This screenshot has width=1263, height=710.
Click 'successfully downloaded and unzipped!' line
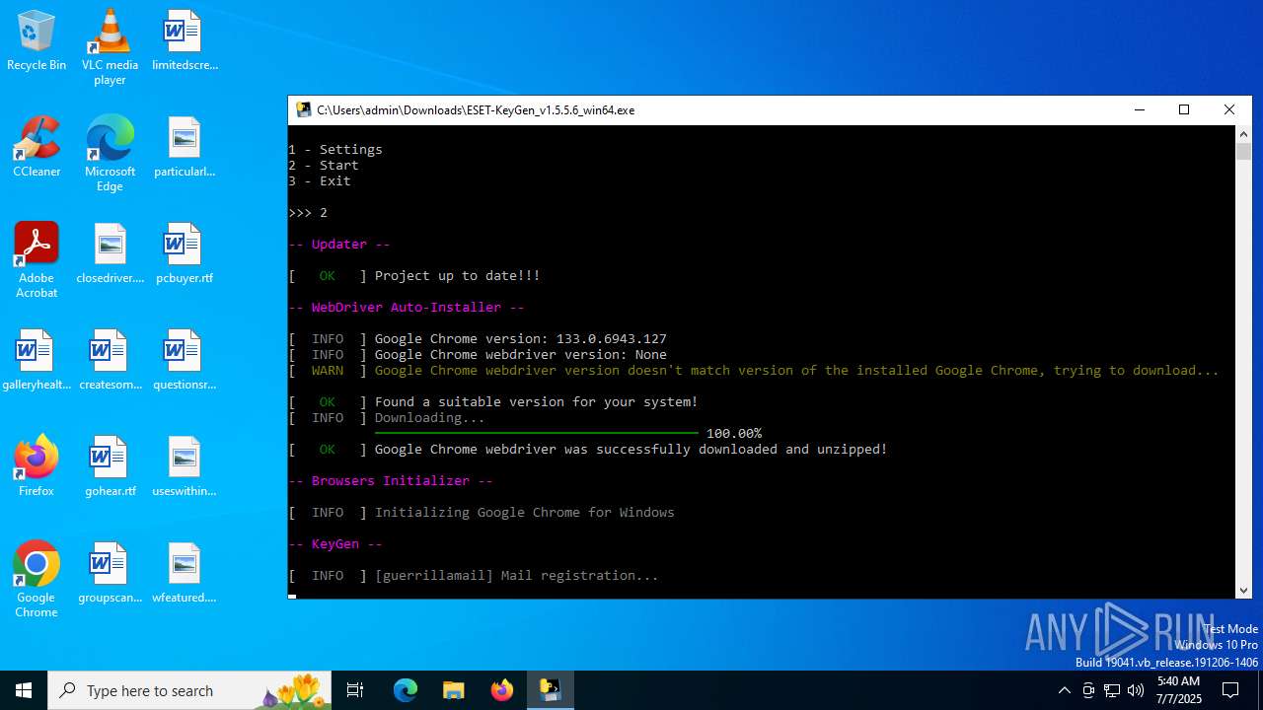[631, 450]
